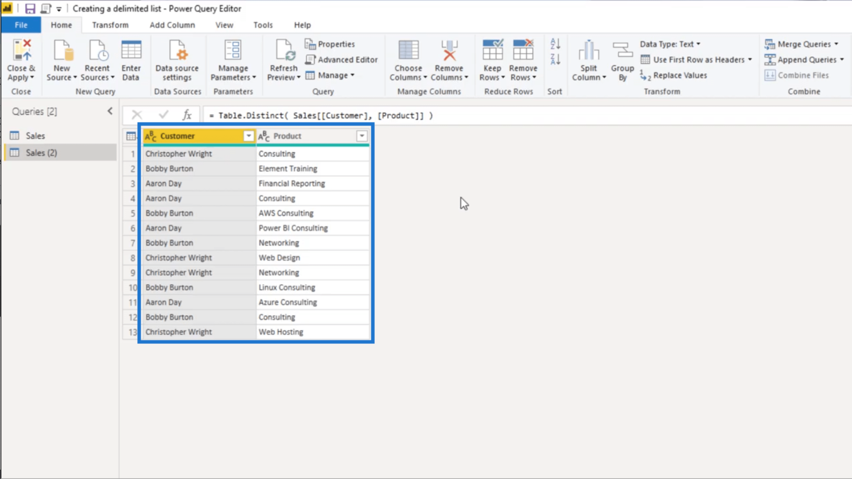Image resolution: width=852 pixels, height=479 pixels.
Task: Select the Sales (2) query
Action: pyautogui.click(x=61, y=153)
